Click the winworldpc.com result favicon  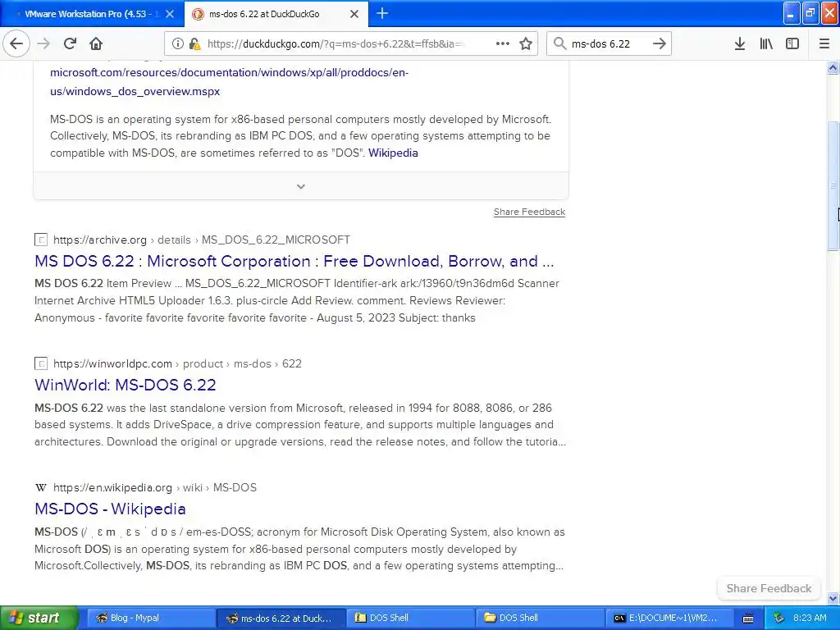41,363
